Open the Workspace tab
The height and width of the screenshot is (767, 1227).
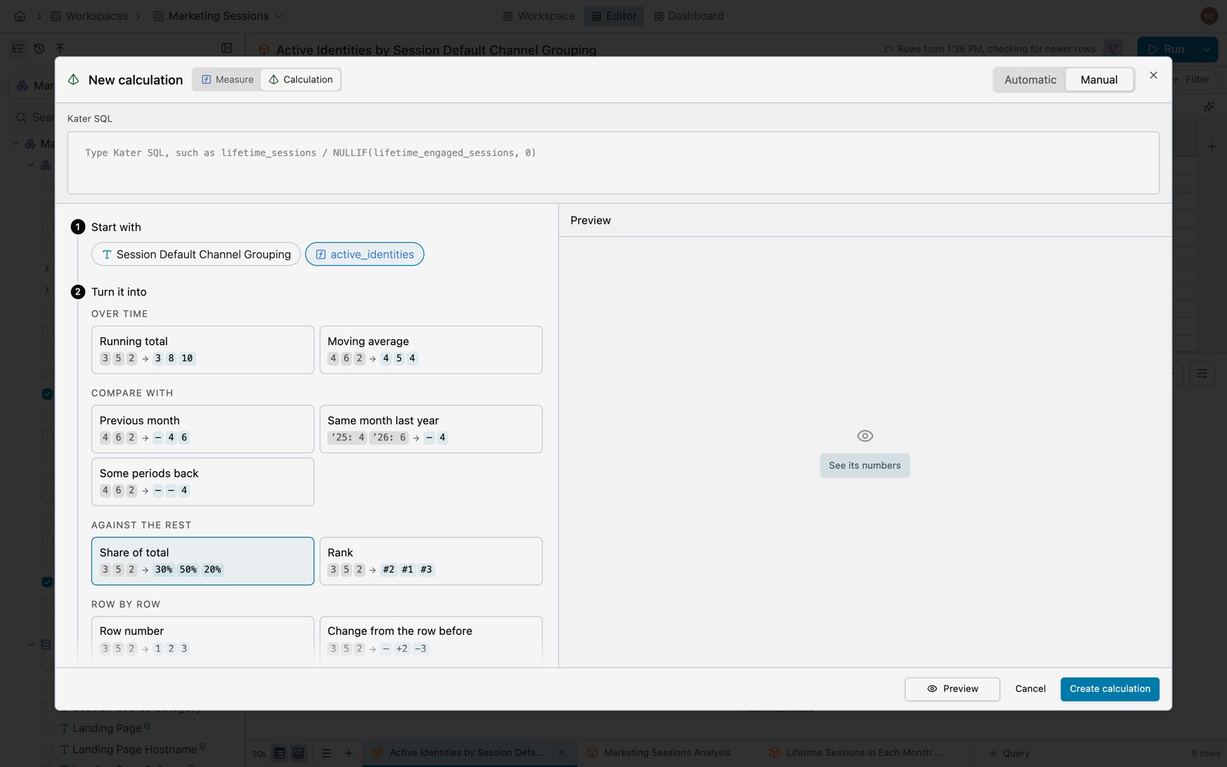coord(539,16)
